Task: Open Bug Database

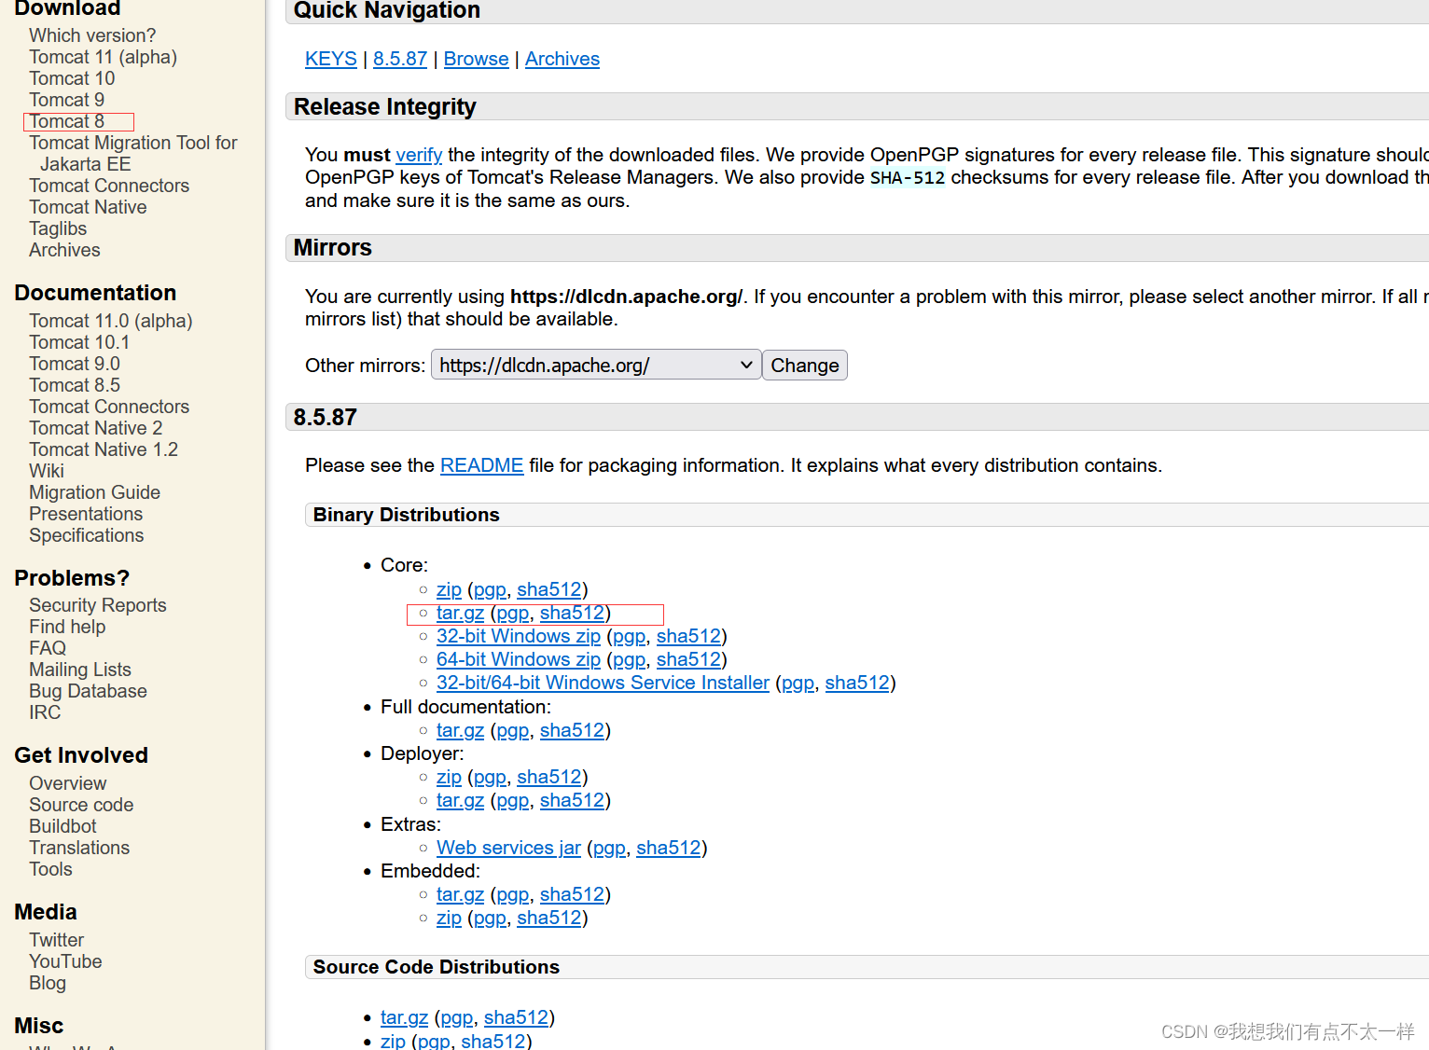Action: pos(88,691)
